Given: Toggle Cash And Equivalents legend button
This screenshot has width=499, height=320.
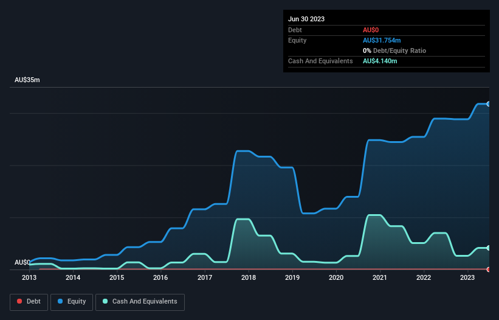Looking at the screenshot, I should point(140,302).
